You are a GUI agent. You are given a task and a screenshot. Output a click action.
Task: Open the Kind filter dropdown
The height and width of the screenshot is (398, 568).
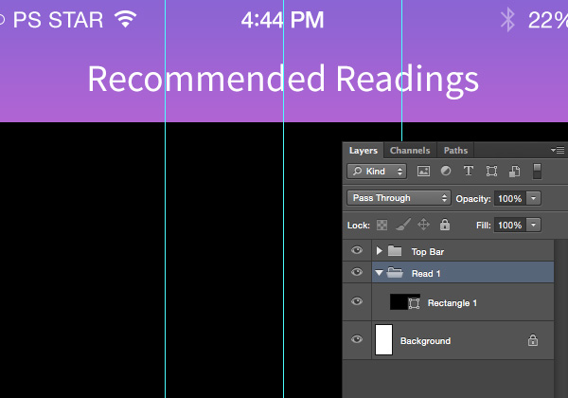coord(377,172)
